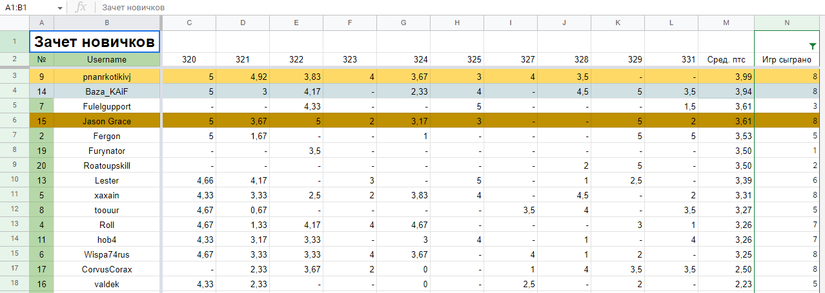This screenshot has width=825, height=293.
Task: Click the Сред. птс header cell
Action: 726,59
